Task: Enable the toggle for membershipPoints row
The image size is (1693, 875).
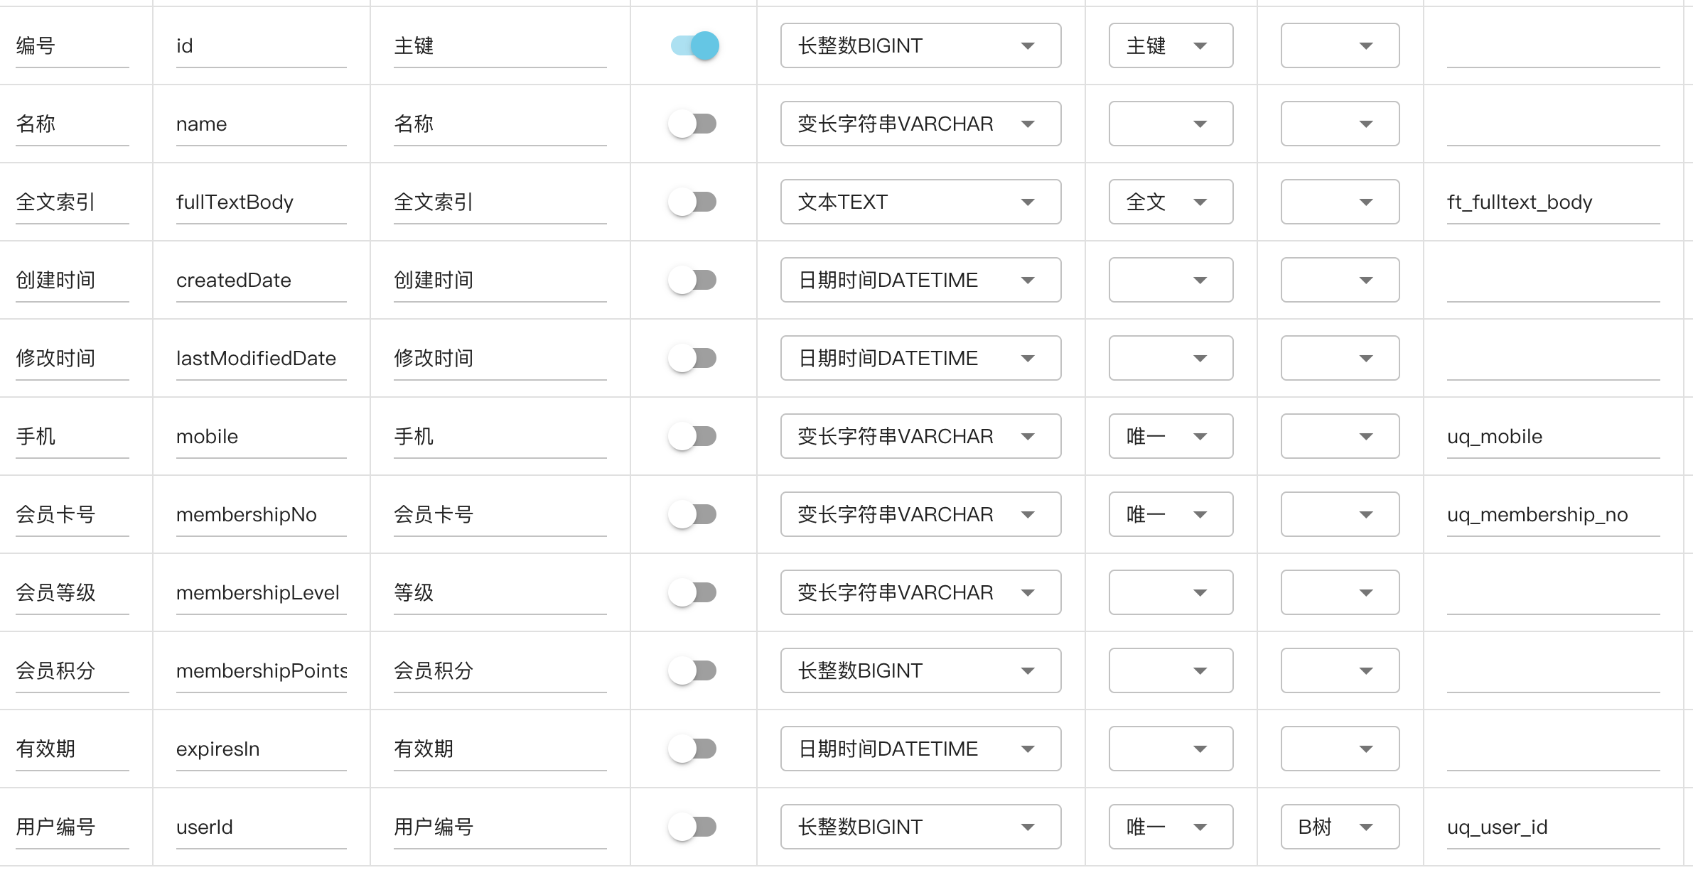Action: [x=693, y=670]
